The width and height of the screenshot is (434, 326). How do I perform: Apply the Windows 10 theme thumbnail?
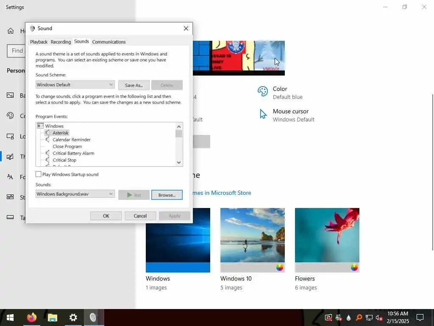tap(253, 240)
